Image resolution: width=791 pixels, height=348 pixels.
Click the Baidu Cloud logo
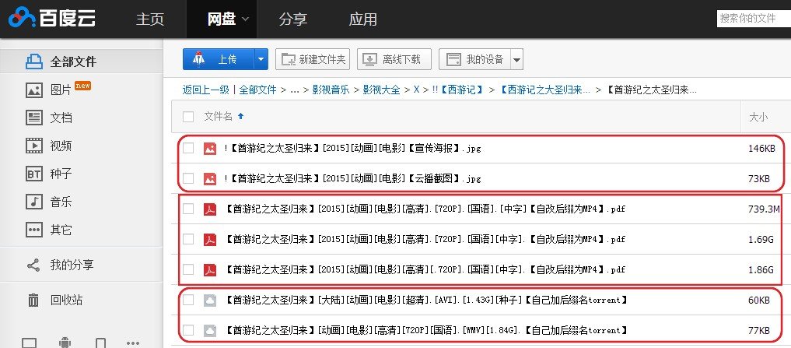point(52,18)
